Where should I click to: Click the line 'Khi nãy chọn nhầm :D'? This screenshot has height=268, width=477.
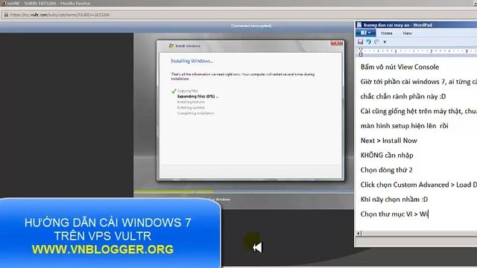pyautogui.click(x=394, y=200)
